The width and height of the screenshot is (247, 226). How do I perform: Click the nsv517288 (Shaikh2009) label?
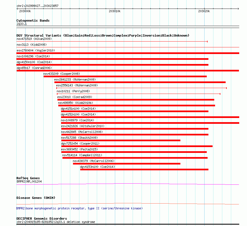(x=79, y=138)
